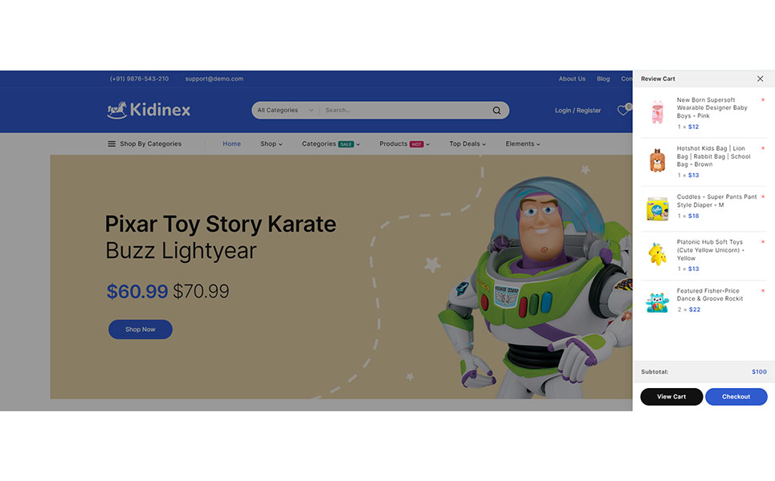This screenshot has width=775, height=481.
Task: Click the Shop Now banner button
Action: tap(141, 329)
